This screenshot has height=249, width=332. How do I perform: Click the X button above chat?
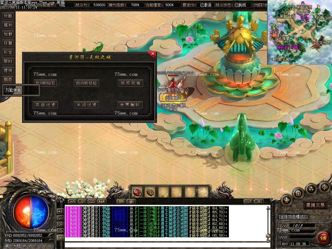tap(258, 201)
